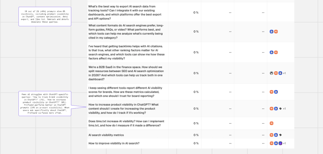Click 0% value in export AI search data row
The image size is (323, 154).
tap(196, 13)
